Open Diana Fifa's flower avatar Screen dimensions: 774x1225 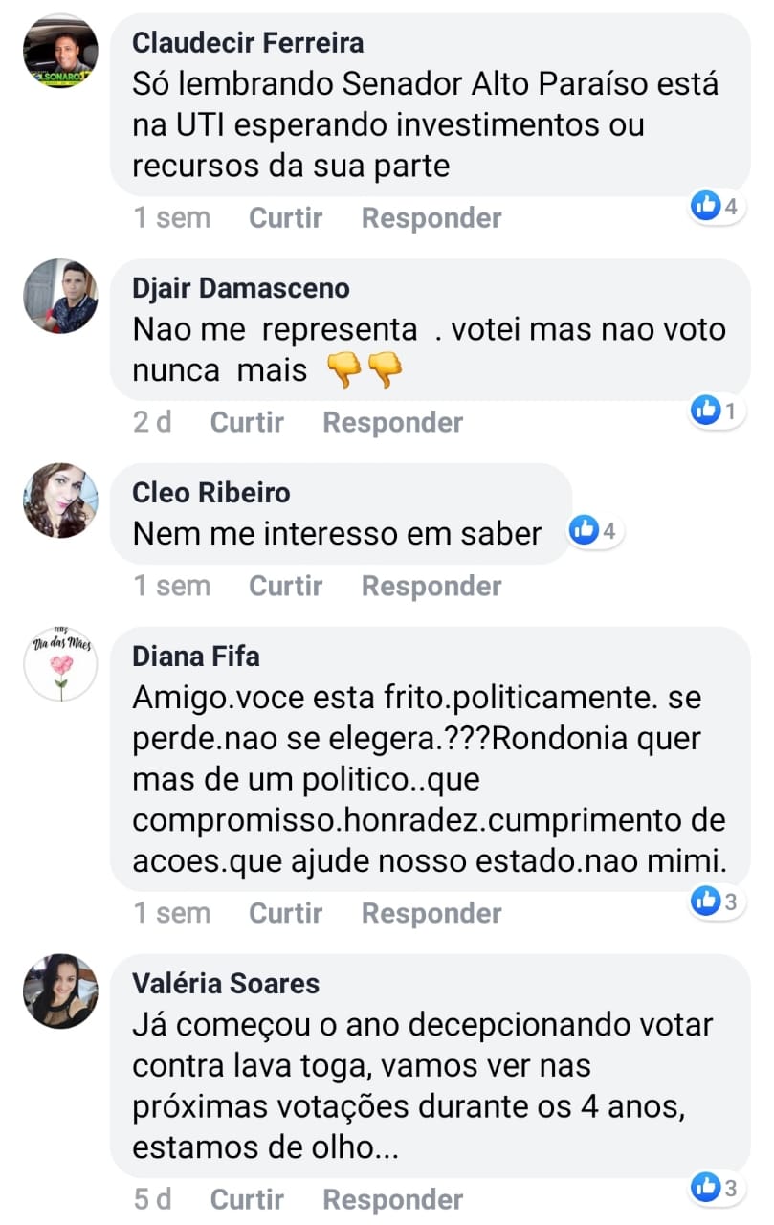point(60,664)
